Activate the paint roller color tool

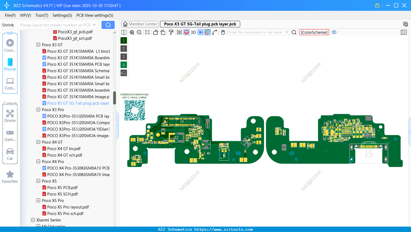[x=171, y=32]
